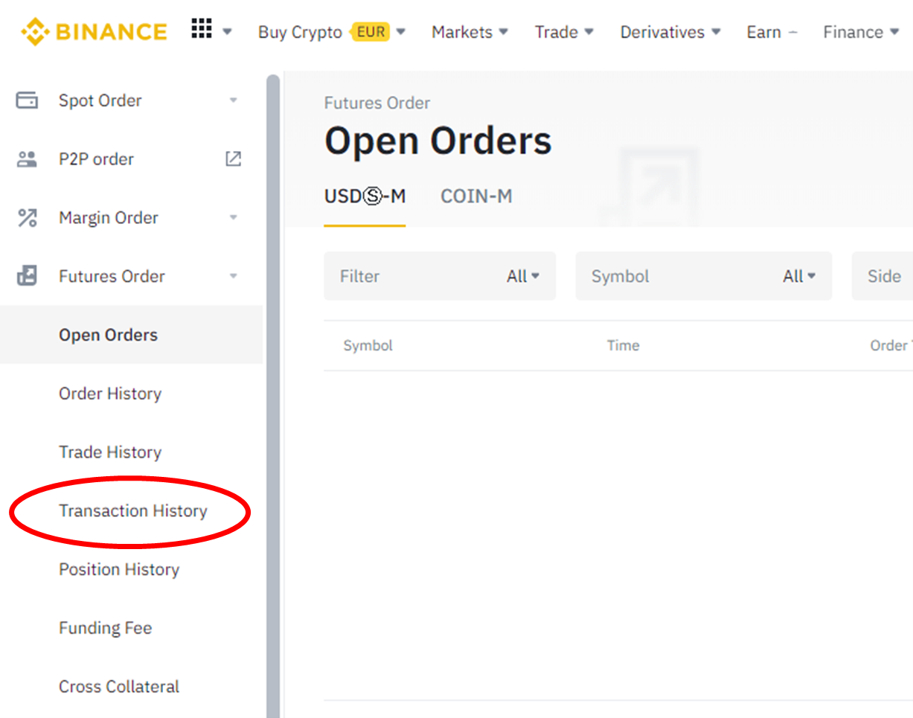Viewport: 913px width, 718px height.
Task: Switch to the USDⓈ-M tab
Action: pyautogui.click(x=365, y=196)
